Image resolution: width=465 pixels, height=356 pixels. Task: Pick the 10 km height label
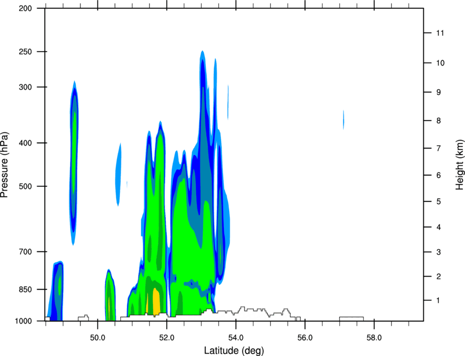pos(440,63)
